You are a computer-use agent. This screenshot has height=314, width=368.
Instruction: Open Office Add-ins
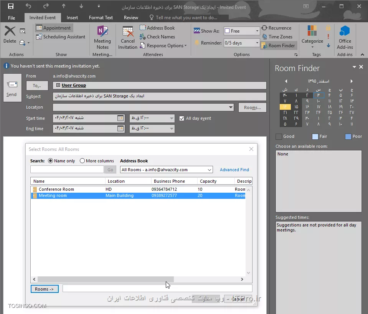tap(345, 38)
